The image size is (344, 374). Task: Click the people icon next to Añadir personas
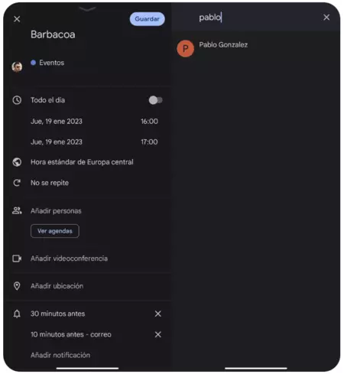[17, 210]
